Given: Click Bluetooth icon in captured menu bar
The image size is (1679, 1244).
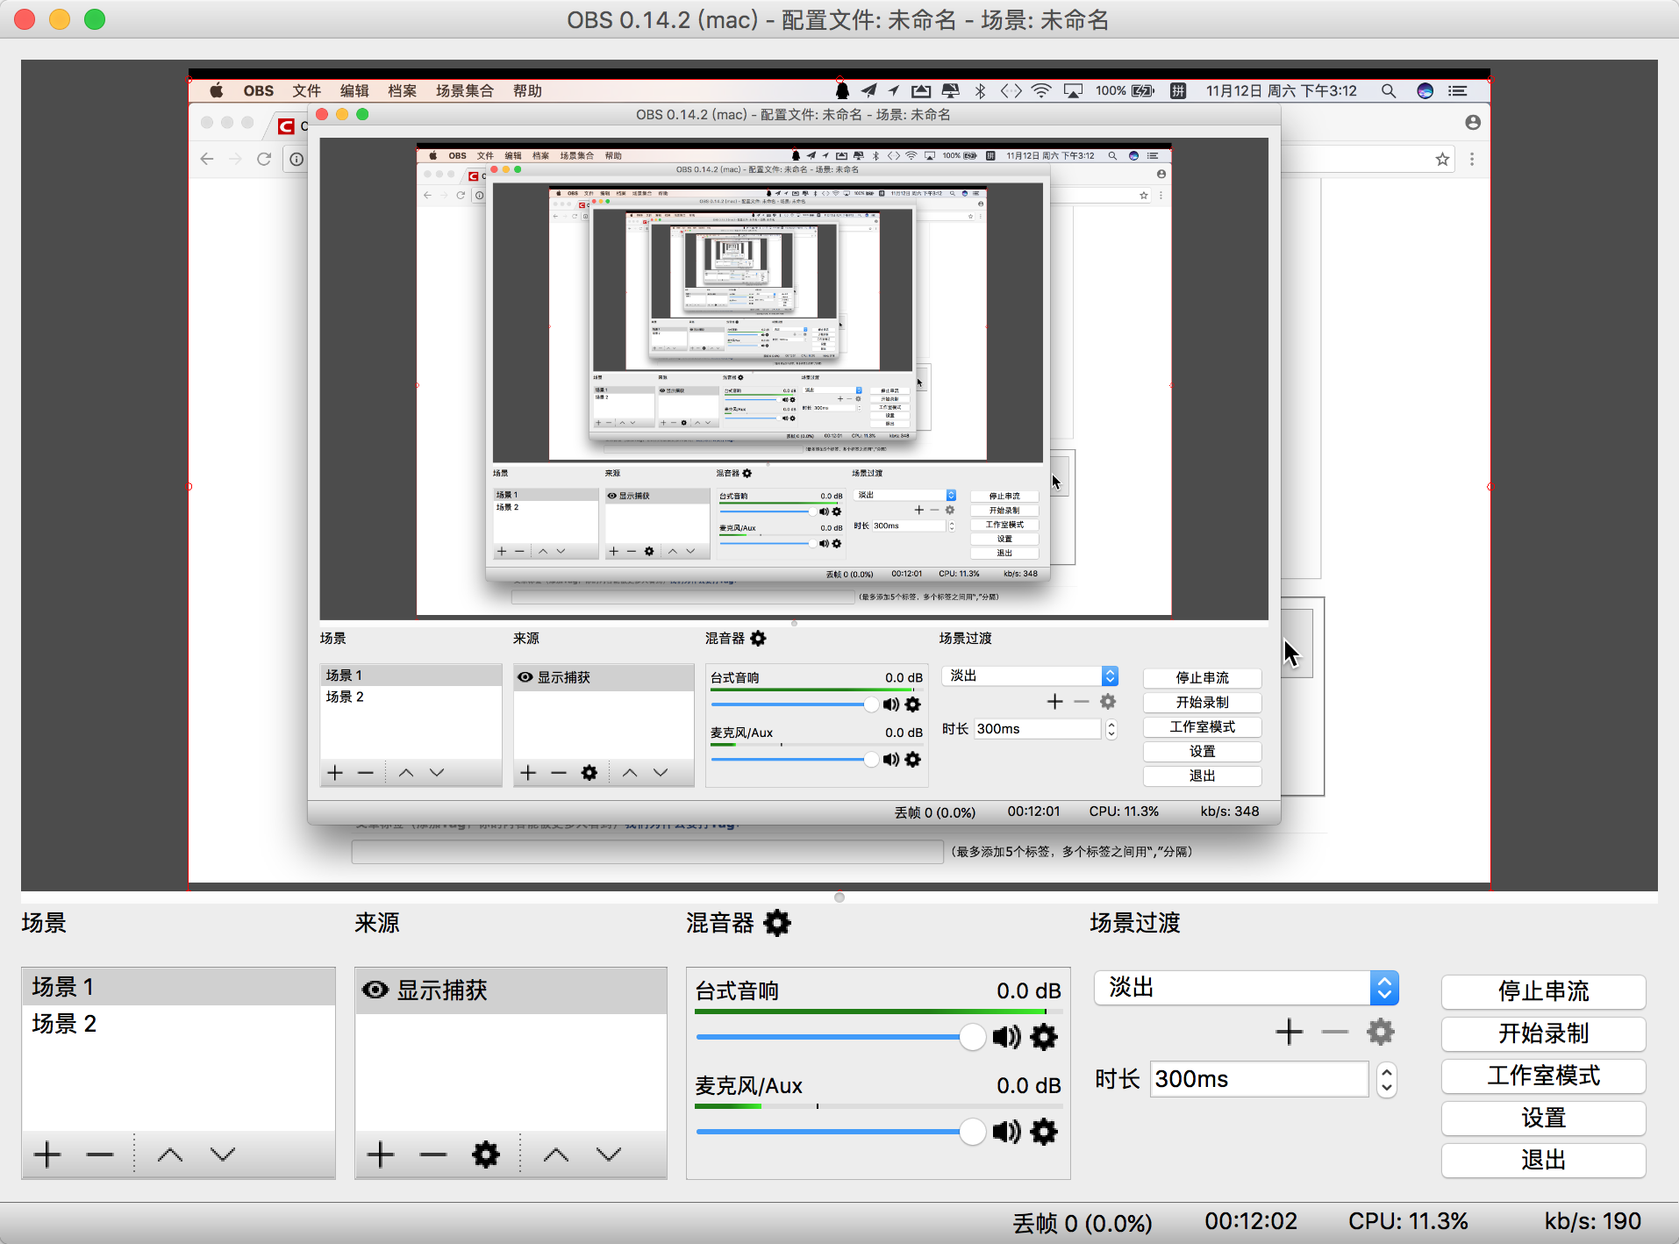Looking at the screenshot, I should point(981,90).
